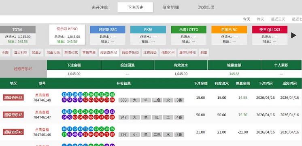Click 超级奇乐45 badge in row 704746148

click(13, 98)
